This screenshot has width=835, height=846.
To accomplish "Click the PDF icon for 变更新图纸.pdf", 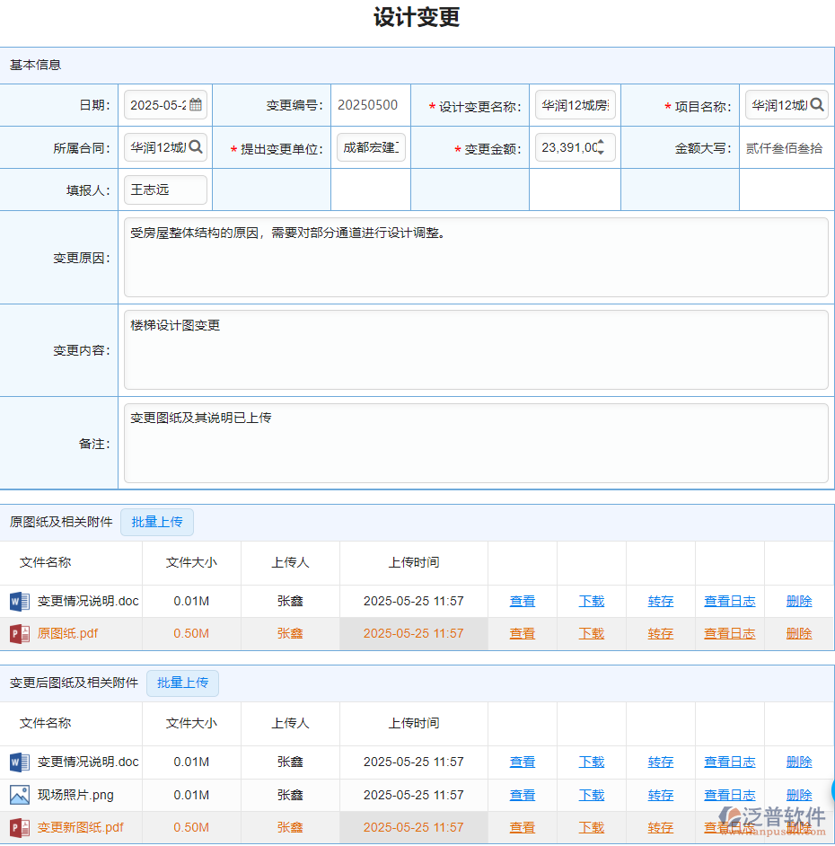I will pyautogui.click(x=19, y=826).
